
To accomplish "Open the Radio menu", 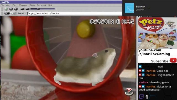I will 32,5.
